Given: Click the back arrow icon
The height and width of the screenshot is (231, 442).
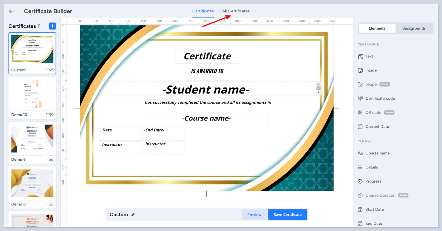Looking at the screenshot, I should coord(11,11).
